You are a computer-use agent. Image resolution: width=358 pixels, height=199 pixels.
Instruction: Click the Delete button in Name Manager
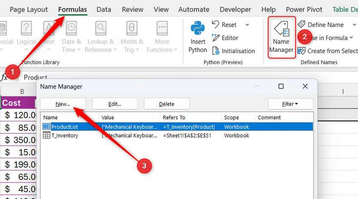pyautogui.click(x=167, y=104)
